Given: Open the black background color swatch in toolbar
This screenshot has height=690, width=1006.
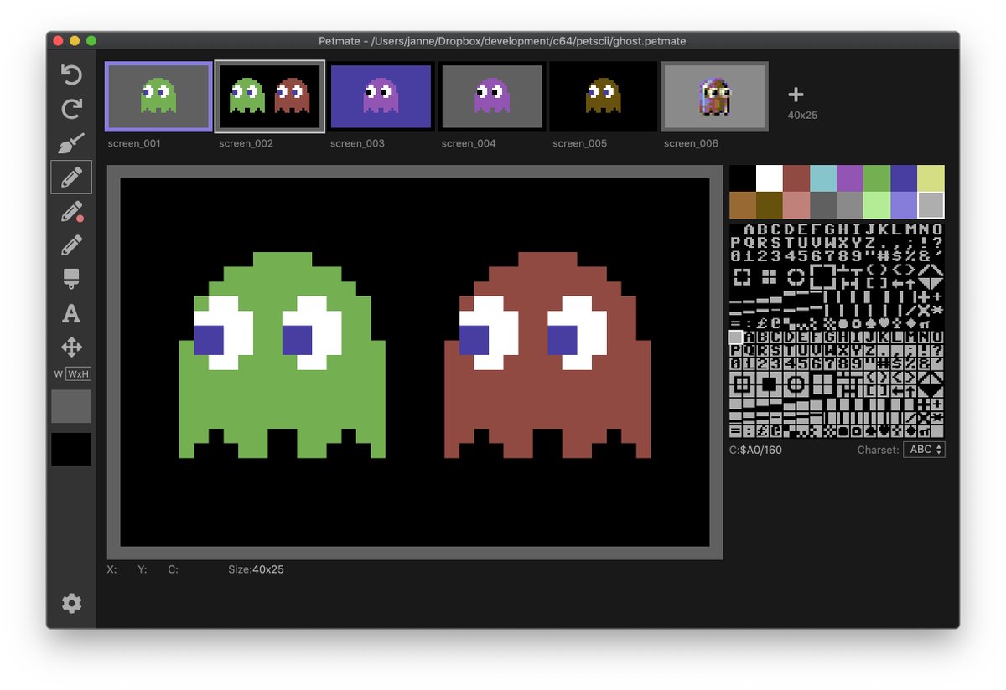Looking at the screenshot, I should click(71, 450).
